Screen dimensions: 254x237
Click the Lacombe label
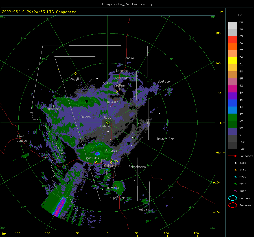coord(122,71)
